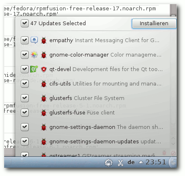Screen dimensions: 185x176
Task: Uncheck the empathy update checkbox
Action: click(24, 40)
